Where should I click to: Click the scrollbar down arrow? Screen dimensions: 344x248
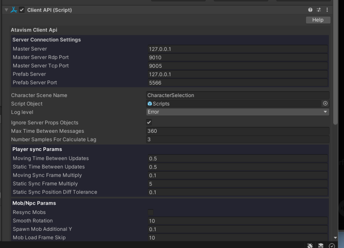336,238
